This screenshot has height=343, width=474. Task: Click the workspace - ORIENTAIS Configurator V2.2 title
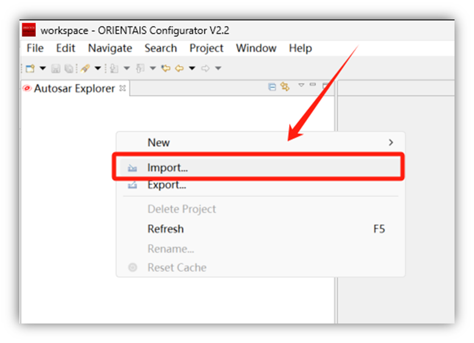point(135,30)
